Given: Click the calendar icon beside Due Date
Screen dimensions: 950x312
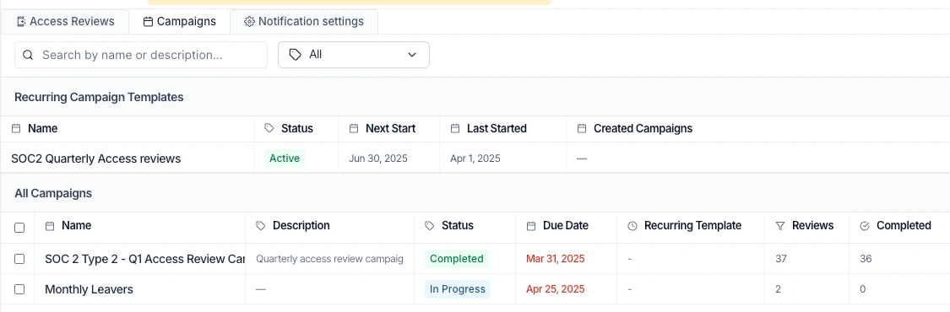Looking at the screenshot, I should 531,226.
